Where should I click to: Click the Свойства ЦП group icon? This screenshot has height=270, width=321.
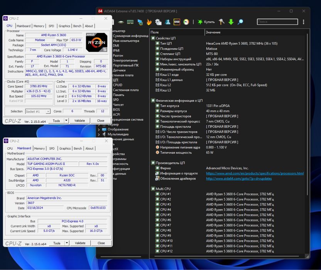tap(153, 38)
